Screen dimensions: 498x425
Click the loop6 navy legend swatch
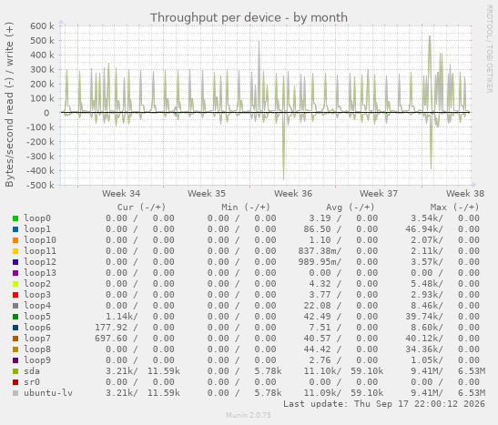[15, 328]
